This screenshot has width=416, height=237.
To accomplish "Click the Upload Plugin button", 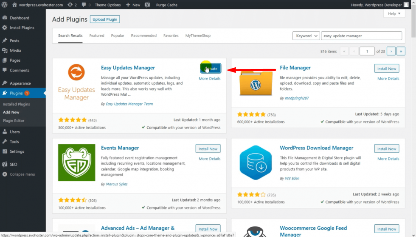I will pos(105,19).
